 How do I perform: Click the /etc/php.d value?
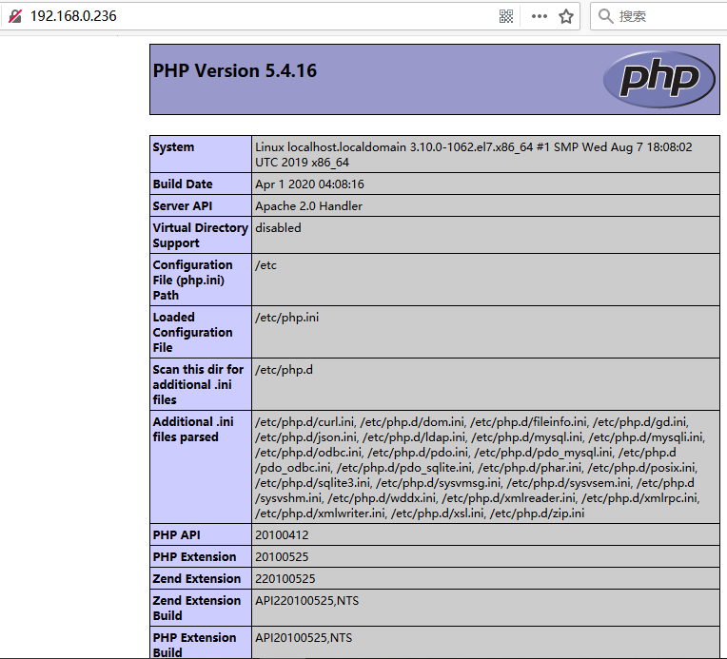point(284,370)
